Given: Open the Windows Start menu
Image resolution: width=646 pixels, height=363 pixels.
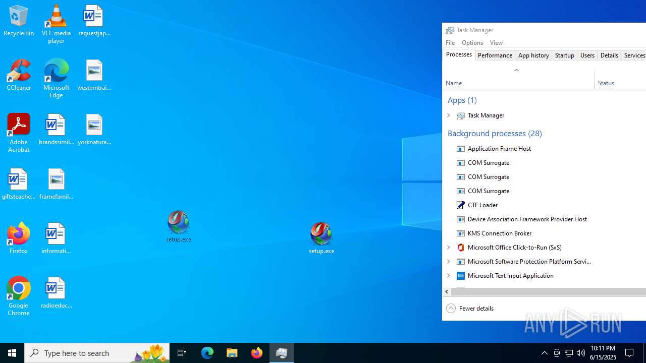Looking at the screenshot, I should pos(12,353).
